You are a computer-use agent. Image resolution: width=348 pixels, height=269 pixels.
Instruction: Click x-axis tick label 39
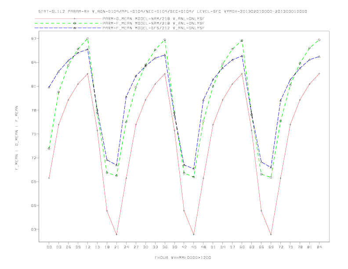click(x=174, y=247)
